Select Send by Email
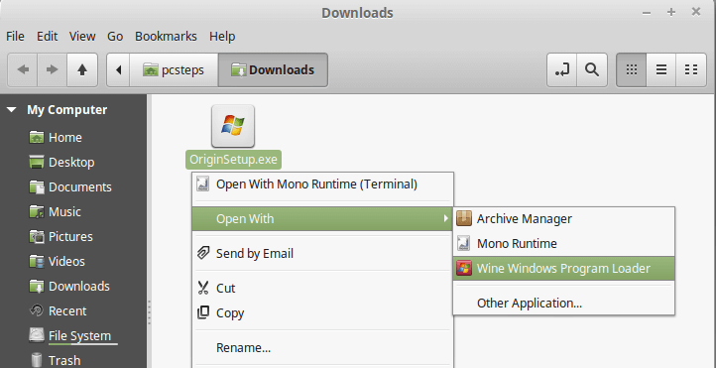The image size is (716, 368). click(x=323, y=253)
